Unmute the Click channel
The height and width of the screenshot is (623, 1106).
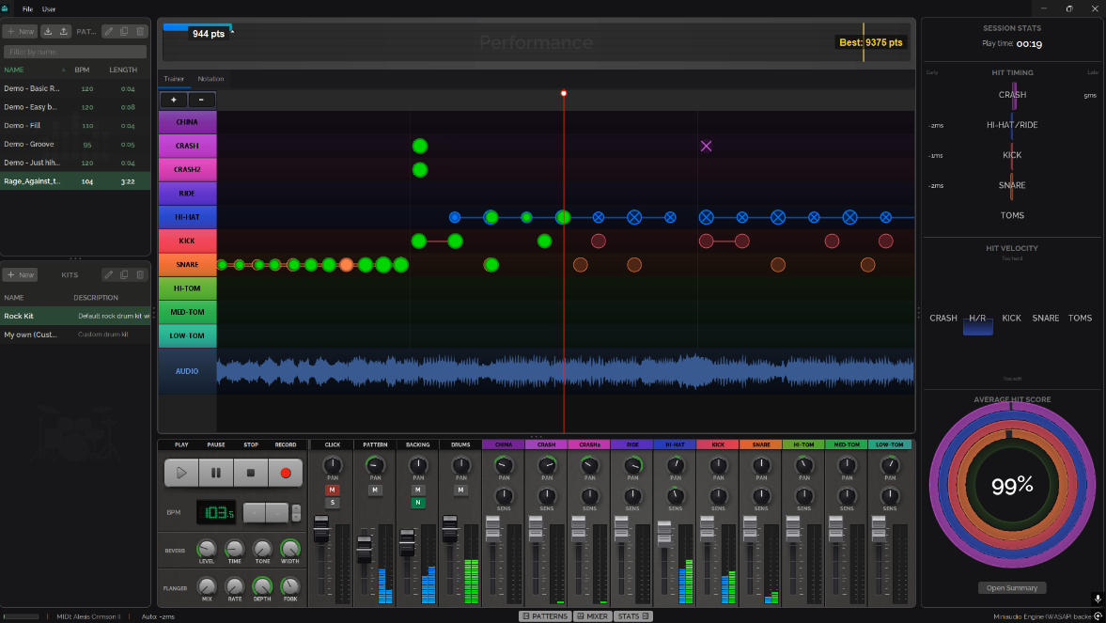(x=332, y=490)
